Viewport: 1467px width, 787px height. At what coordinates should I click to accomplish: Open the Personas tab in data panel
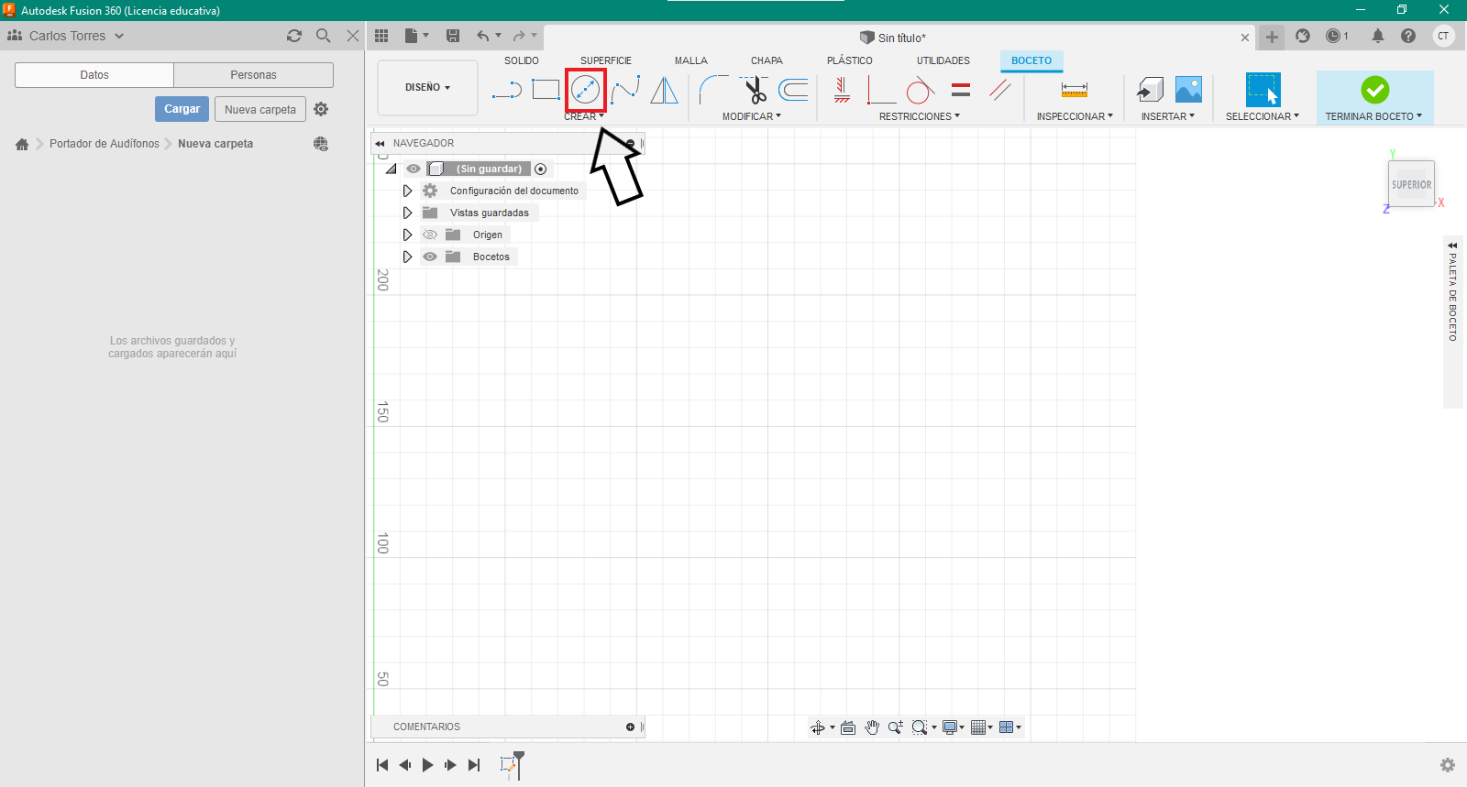click(x=253, y=75)
